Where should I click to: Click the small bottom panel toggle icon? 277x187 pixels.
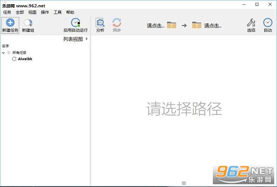pos(184,183)
